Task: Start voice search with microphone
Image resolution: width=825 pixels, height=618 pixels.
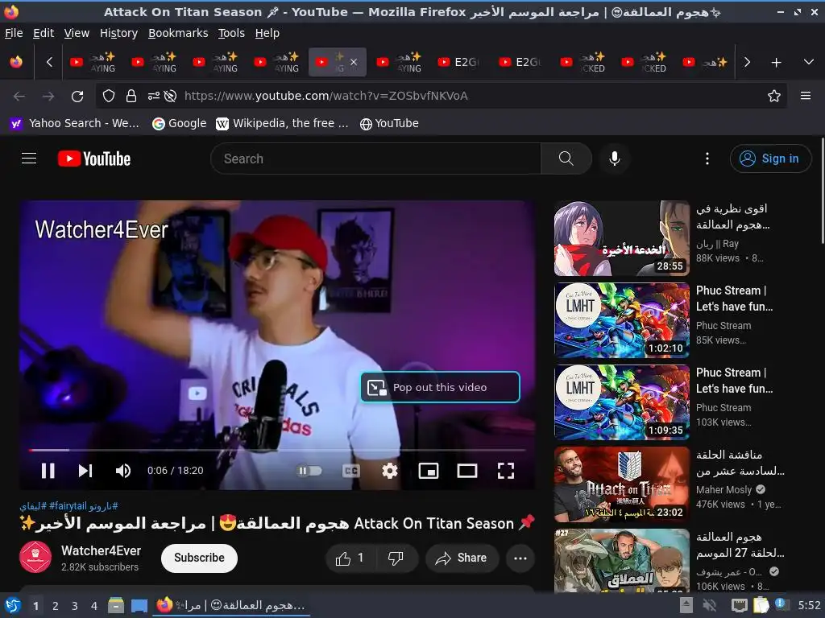Action: (615, 159)
